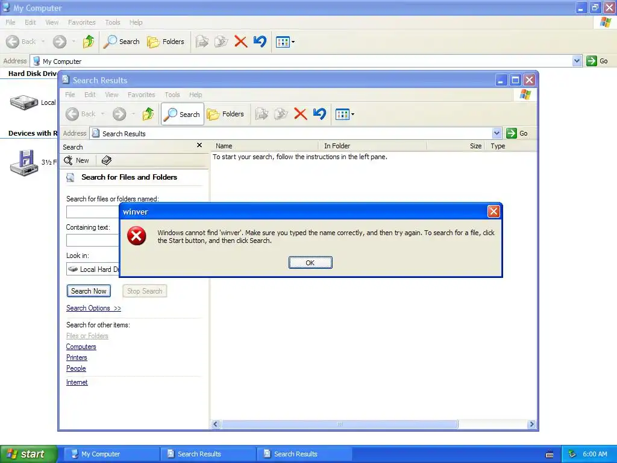Expand Search Options link
The width and height of the screenshot is (617, 463).
93,308
